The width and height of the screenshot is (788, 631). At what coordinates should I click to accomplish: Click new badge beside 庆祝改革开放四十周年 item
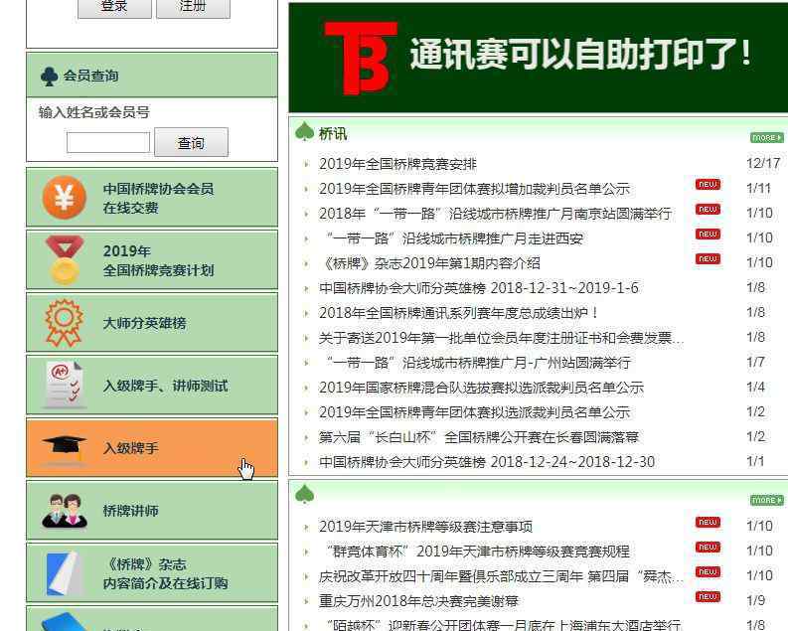(x=709, y=571)
